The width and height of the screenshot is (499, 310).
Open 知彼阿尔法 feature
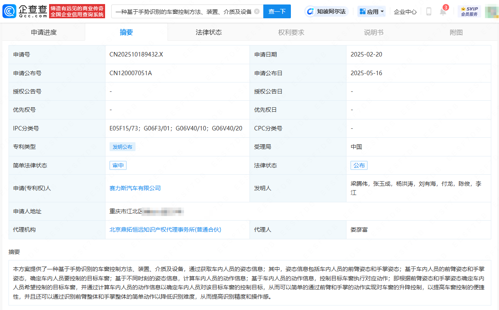[327, 11]
